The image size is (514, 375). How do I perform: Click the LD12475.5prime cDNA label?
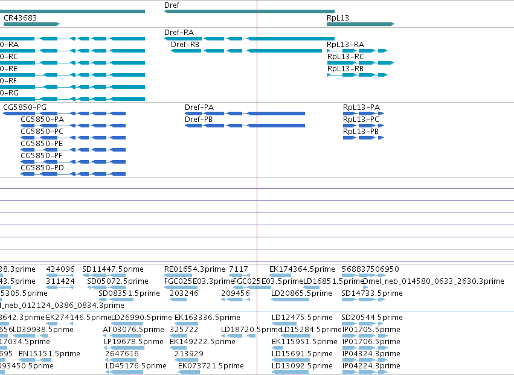tap(302, 317)
